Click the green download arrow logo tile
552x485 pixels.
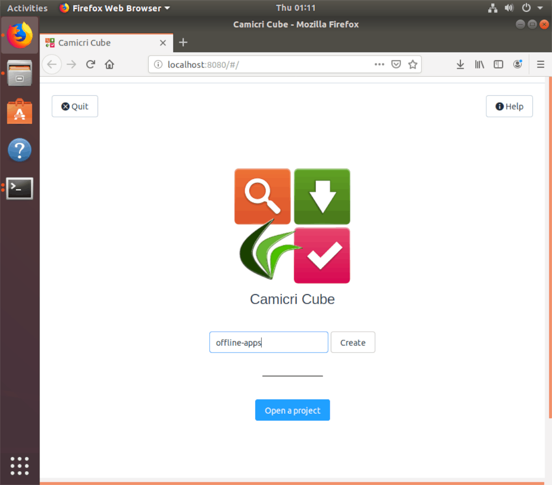322,196
